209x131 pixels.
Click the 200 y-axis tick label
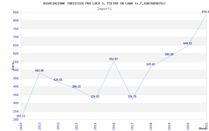(x=16, y=119)
